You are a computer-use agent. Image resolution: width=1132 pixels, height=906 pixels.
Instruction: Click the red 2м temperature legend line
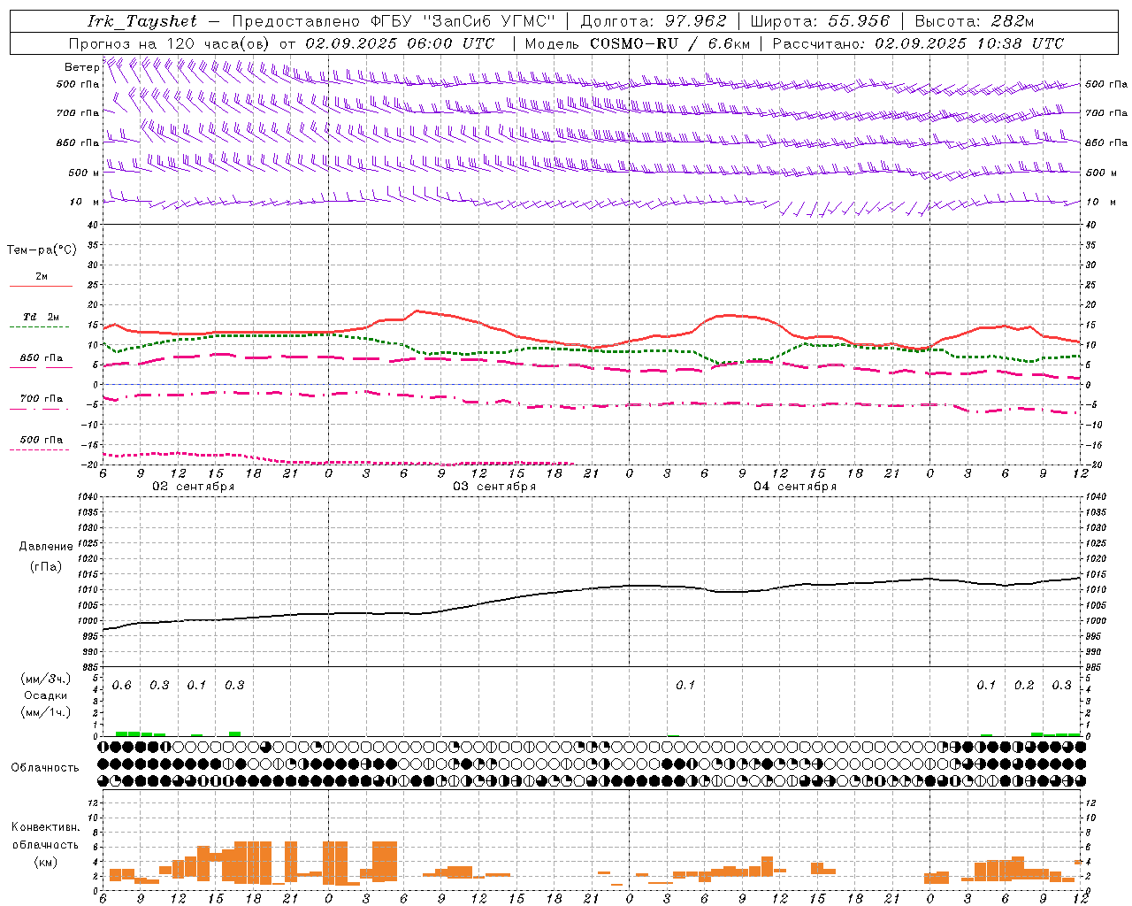click(41, 286)
